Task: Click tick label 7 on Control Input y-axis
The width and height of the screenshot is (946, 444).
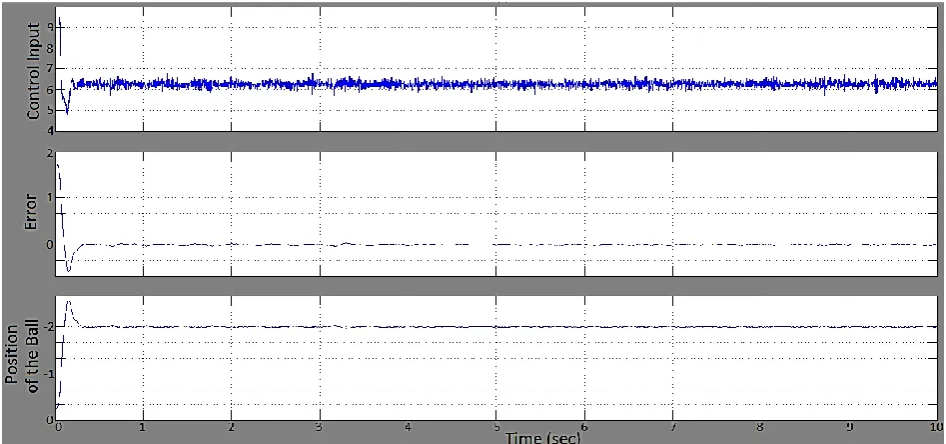Action: point(50,69)
